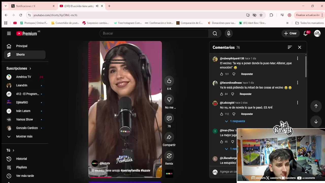Click the search magnifier button
The image size is (325, 183).
215,33
